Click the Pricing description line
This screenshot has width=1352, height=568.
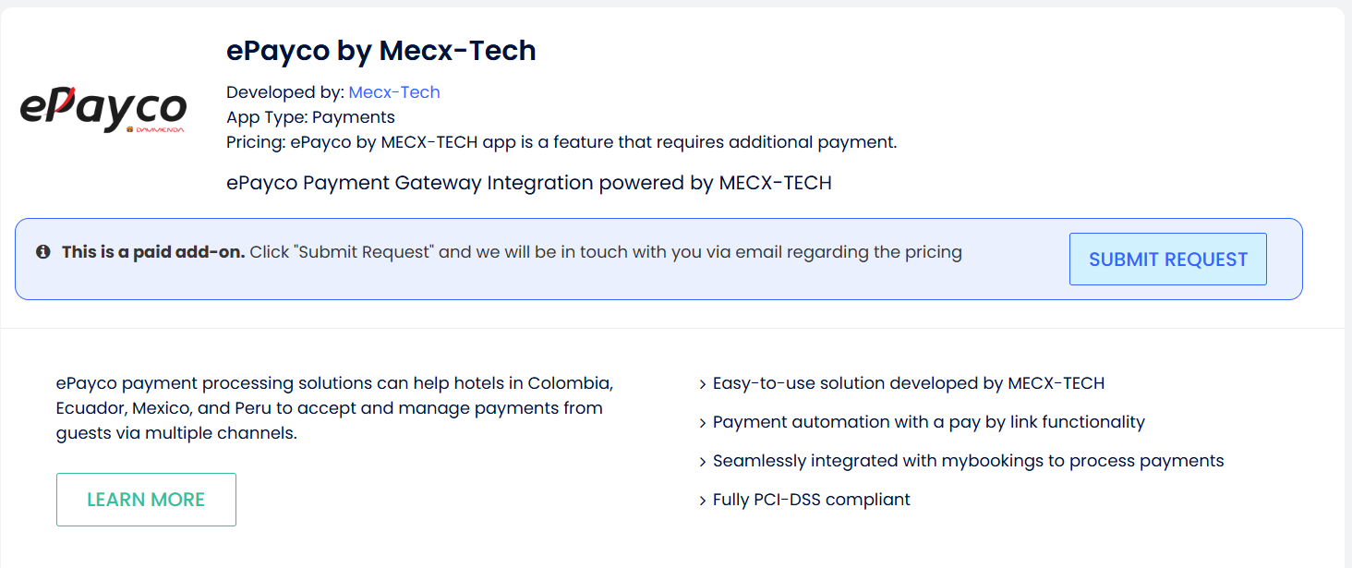(x=561, y=142)
